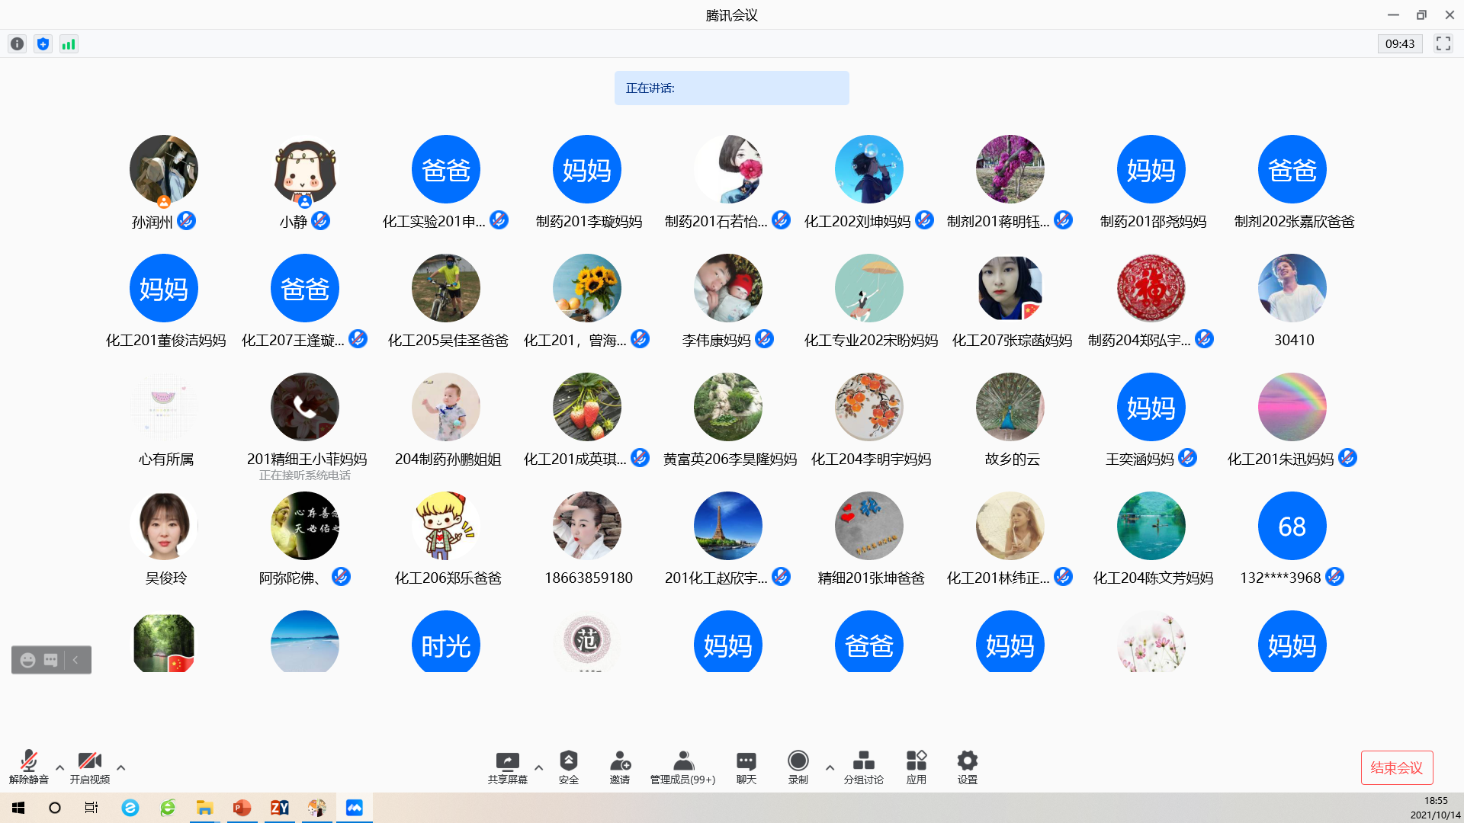Expand audio options arrow beside 解除静音
The width and height of the screenshot is (1464, 823).
60,767
